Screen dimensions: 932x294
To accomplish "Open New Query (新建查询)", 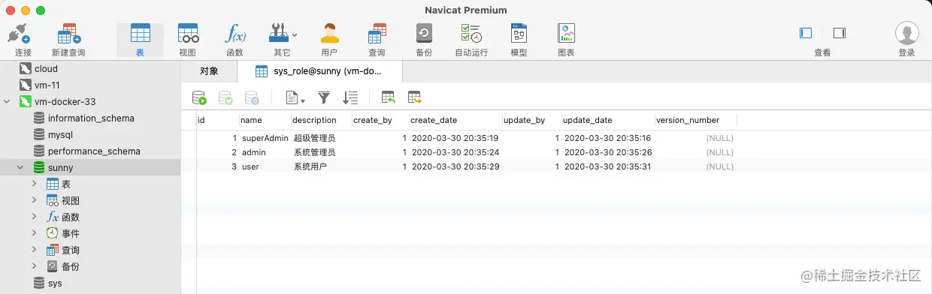I will click(x=68, y=34).
